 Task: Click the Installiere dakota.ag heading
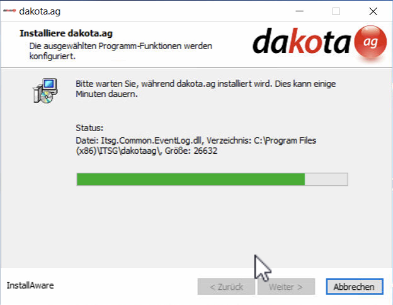66,33
